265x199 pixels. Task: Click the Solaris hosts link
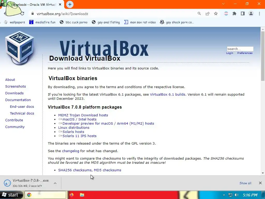[x=73, y=132]
